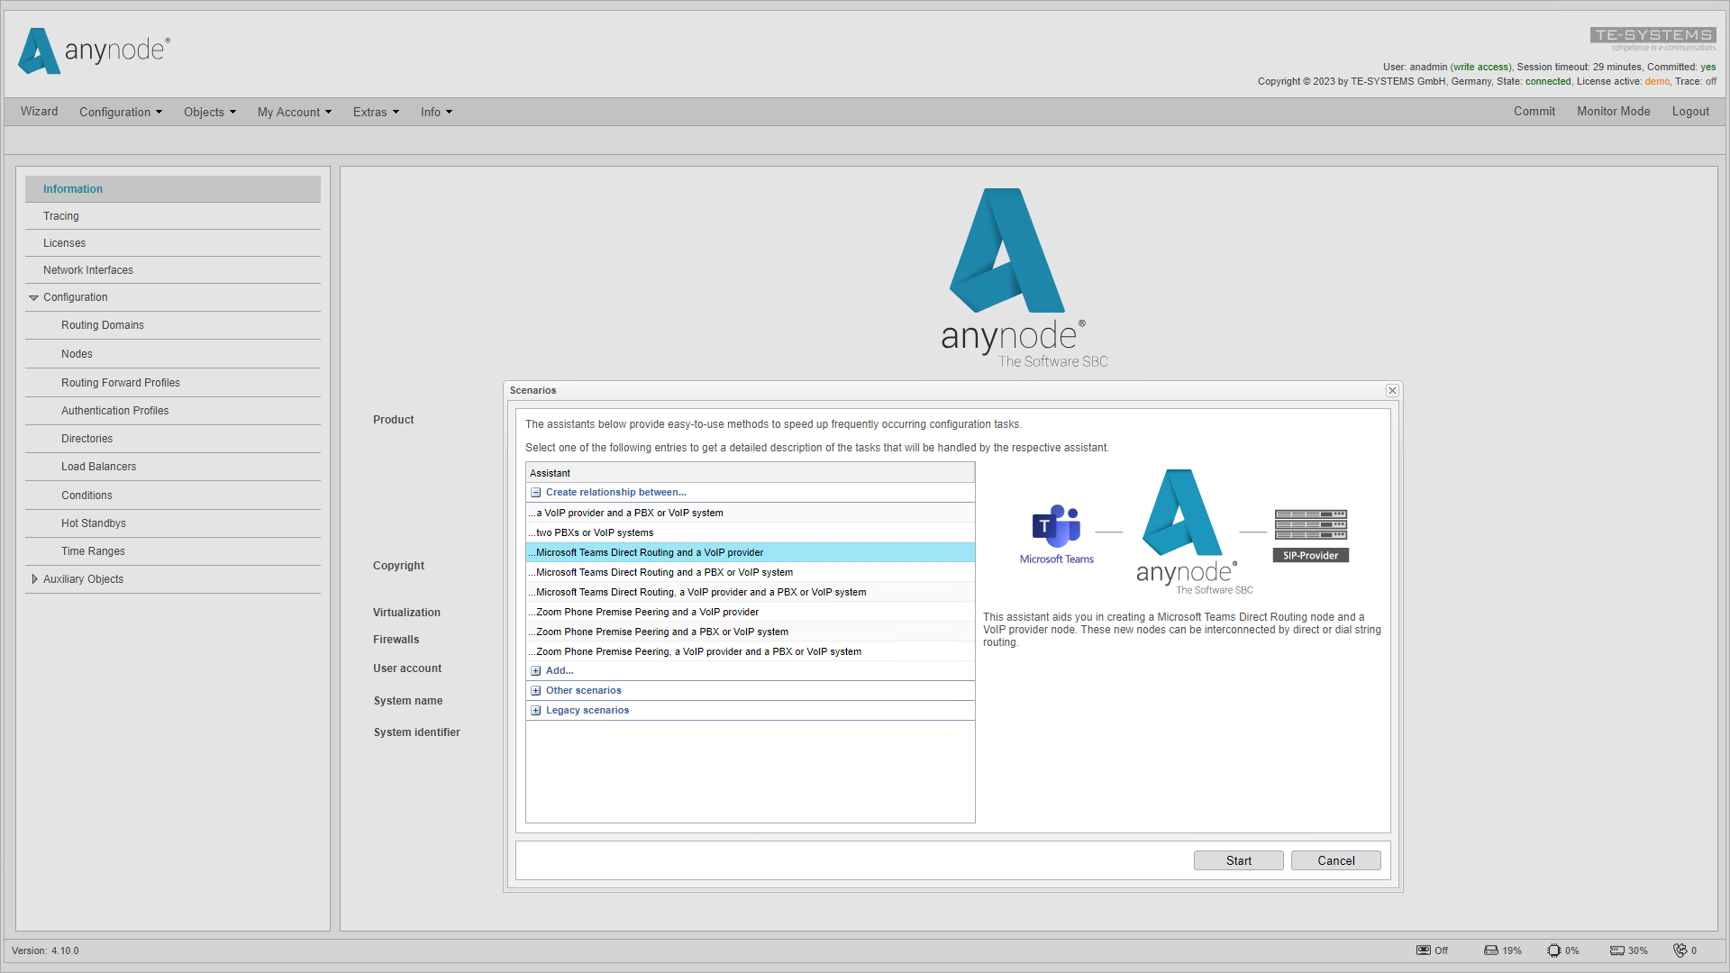Select 'Microsoft Teams Direct Routing and a PBX or VoIP system'
This screenshot has width=1730, height=973.
(750, 572)
